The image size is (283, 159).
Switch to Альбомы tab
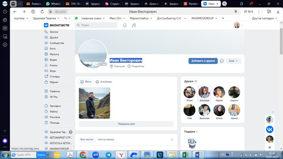pyautogui.click(x=104, y=82)
